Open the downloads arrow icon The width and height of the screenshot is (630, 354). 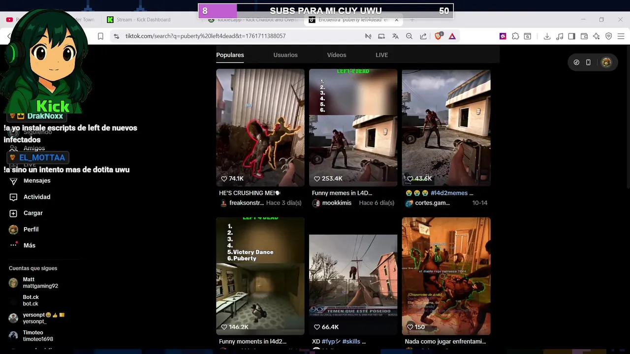[x=547, y=36]
